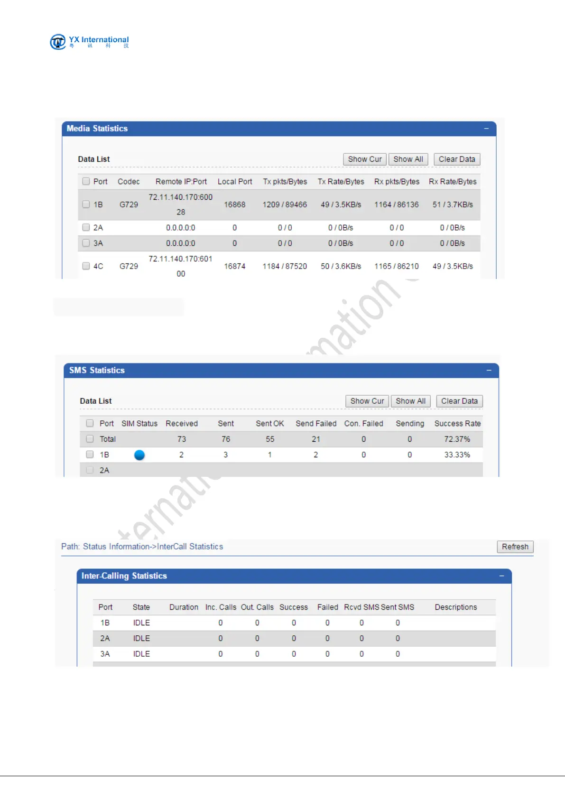565x799 pixels.
Task: Click the SIM Status column header
Action: tap(139, 424)
